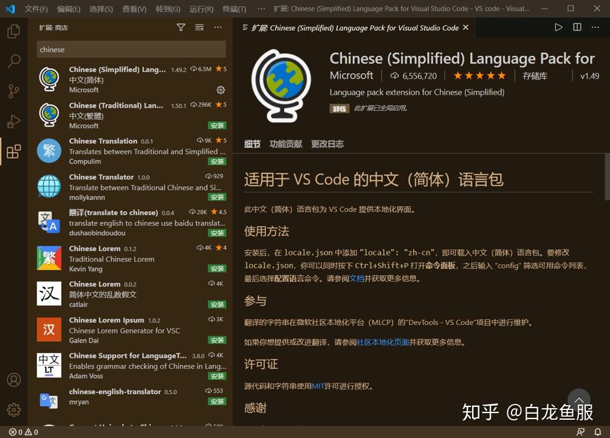Switch to the 功能贡献 tab
This screenshot has width=610, height=438.
point(286,144)
